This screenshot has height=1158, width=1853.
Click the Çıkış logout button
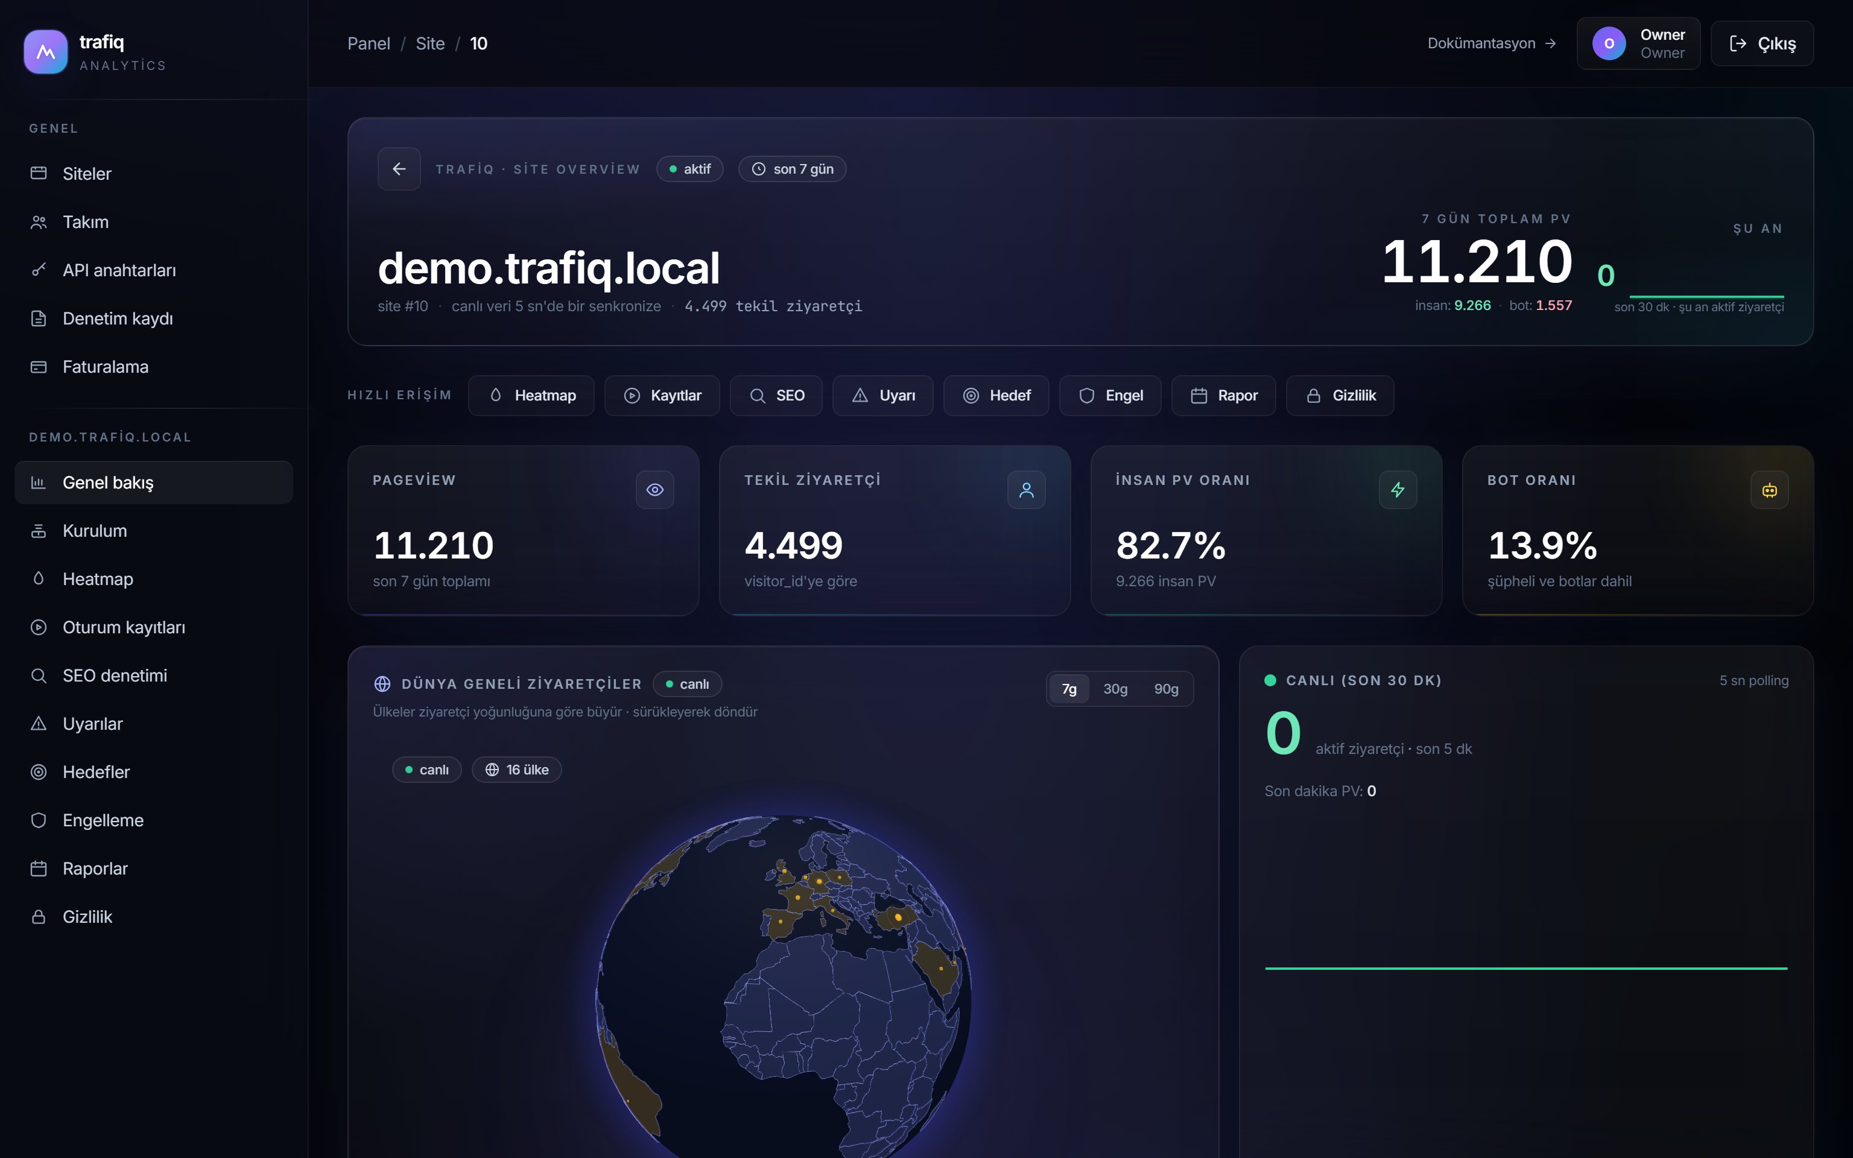[1762, 43]
